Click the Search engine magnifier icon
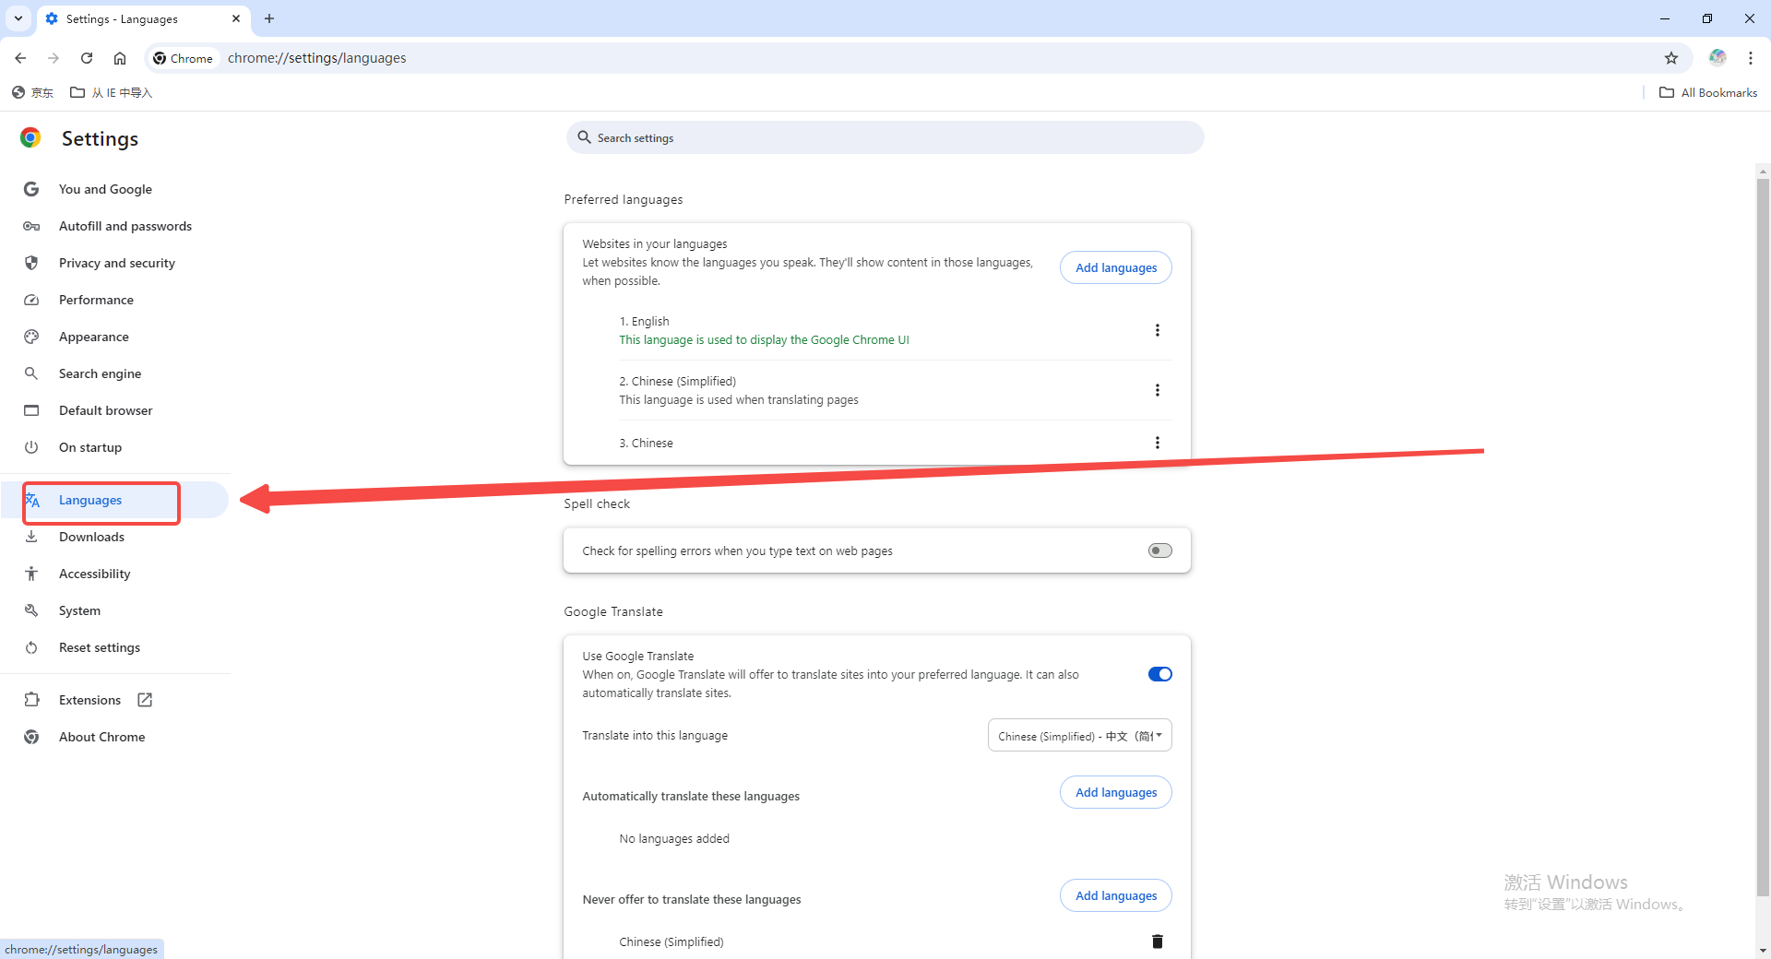Viewport: 1771px width, 959px height. (31, 373)
